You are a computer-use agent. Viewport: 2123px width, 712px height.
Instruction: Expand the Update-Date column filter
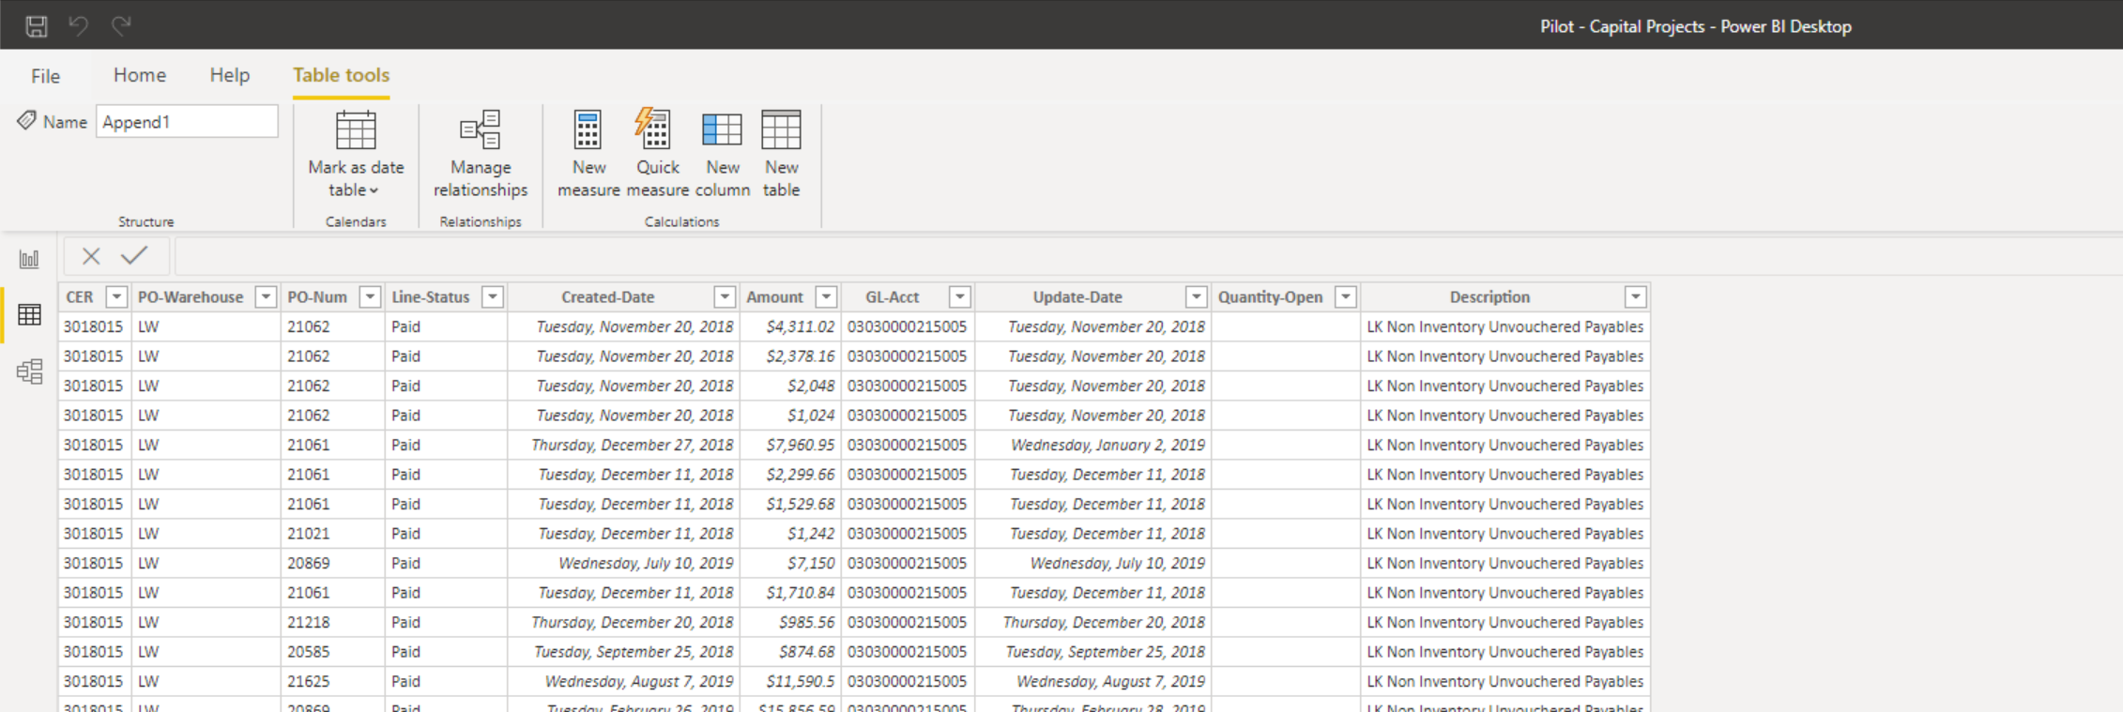click(1196, 297)
